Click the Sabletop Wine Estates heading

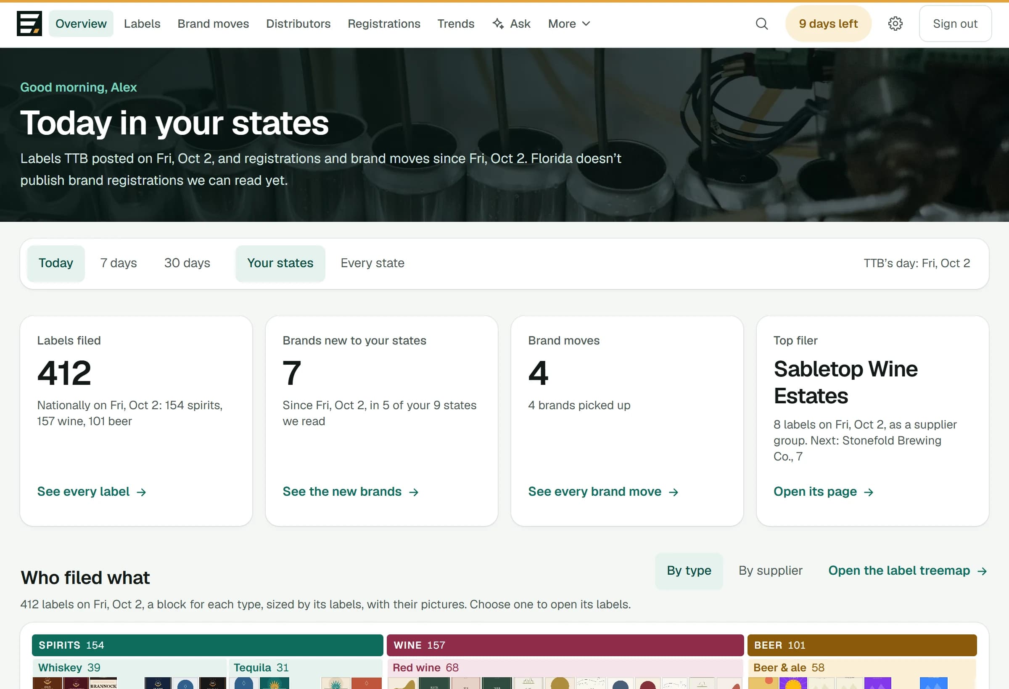pos(845,382)
